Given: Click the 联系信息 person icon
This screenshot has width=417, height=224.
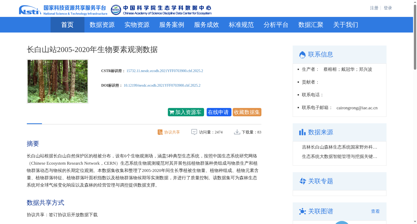Looking at the screenshot, I should (x=302, y=55).
